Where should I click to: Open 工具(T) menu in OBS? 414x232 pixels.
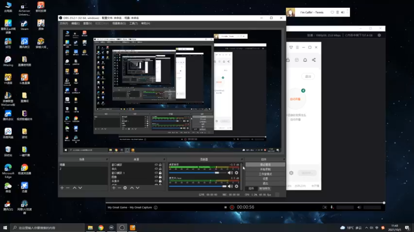(134, 23)
